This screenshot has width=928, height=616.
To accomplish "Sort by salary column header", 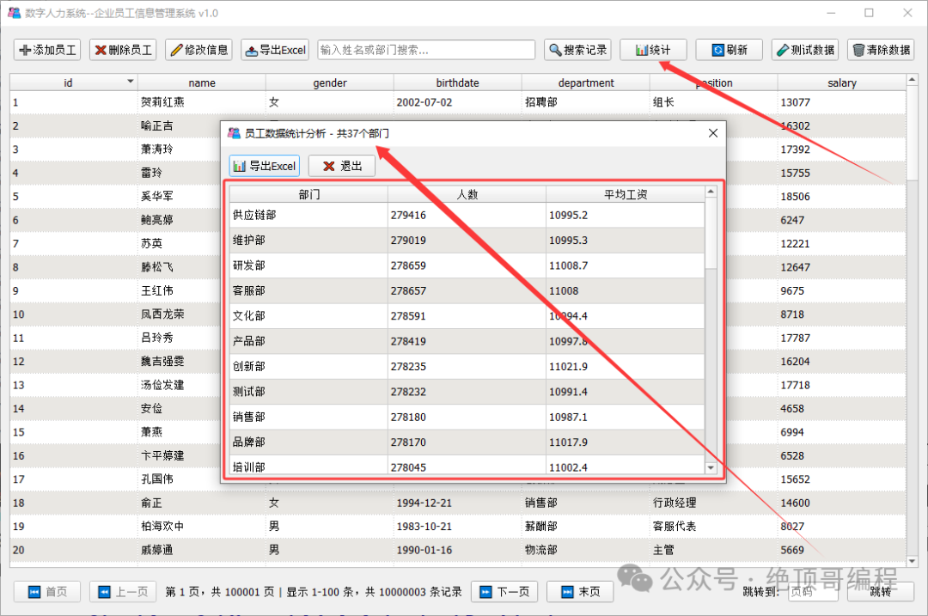I will point(841,82).
